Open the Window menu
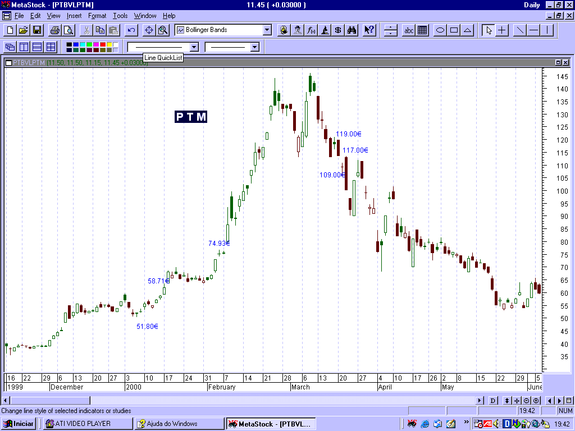This screenshot has width=575, height=431. (145, 16)
